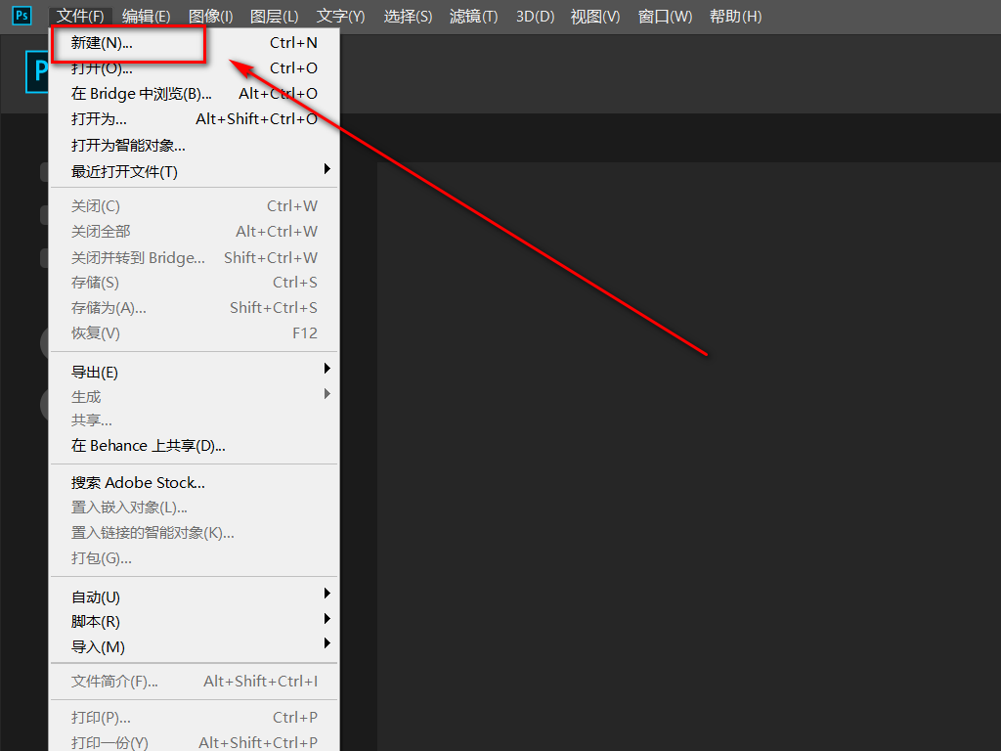Image resolution: width=1001 pixels, height=751 pixels.
Task: Expand 导入(M) submenu
Action: [195, 647]
